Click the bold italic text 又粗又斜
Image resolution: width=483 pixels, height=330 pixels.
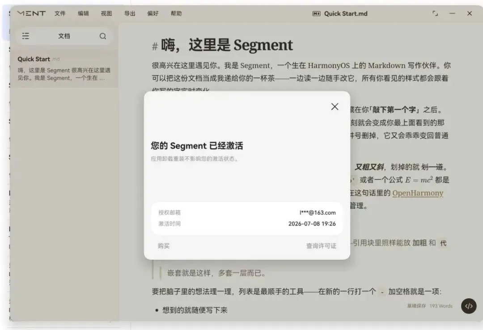pos(369,167)
